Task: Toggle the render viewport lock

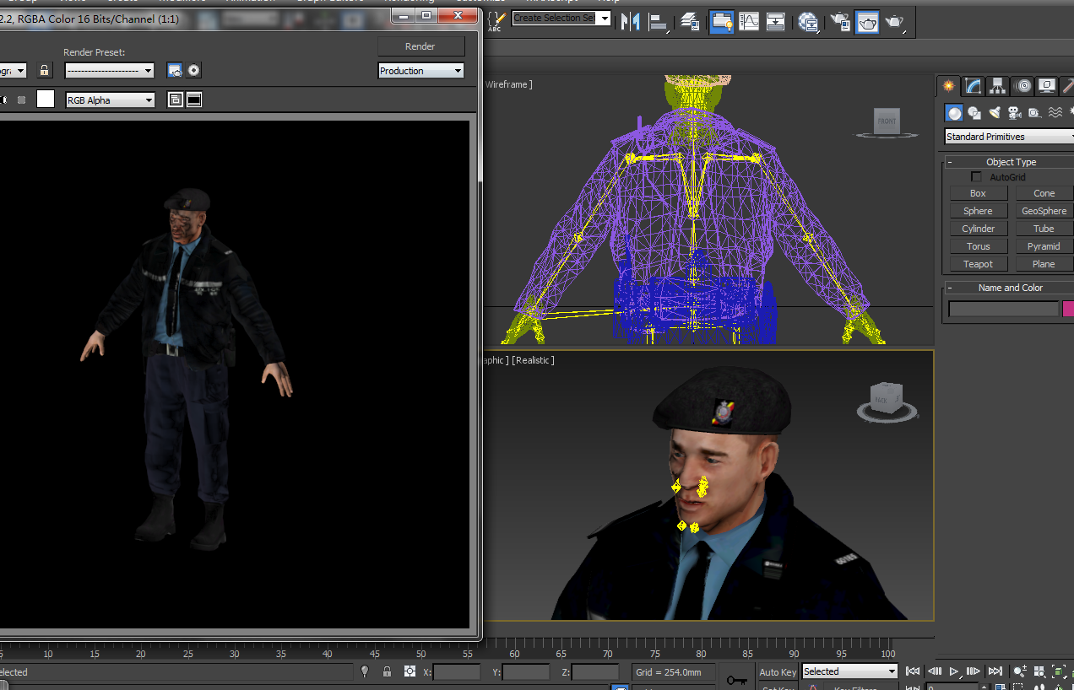Action: pyautogui.click(x=45, y=71)
